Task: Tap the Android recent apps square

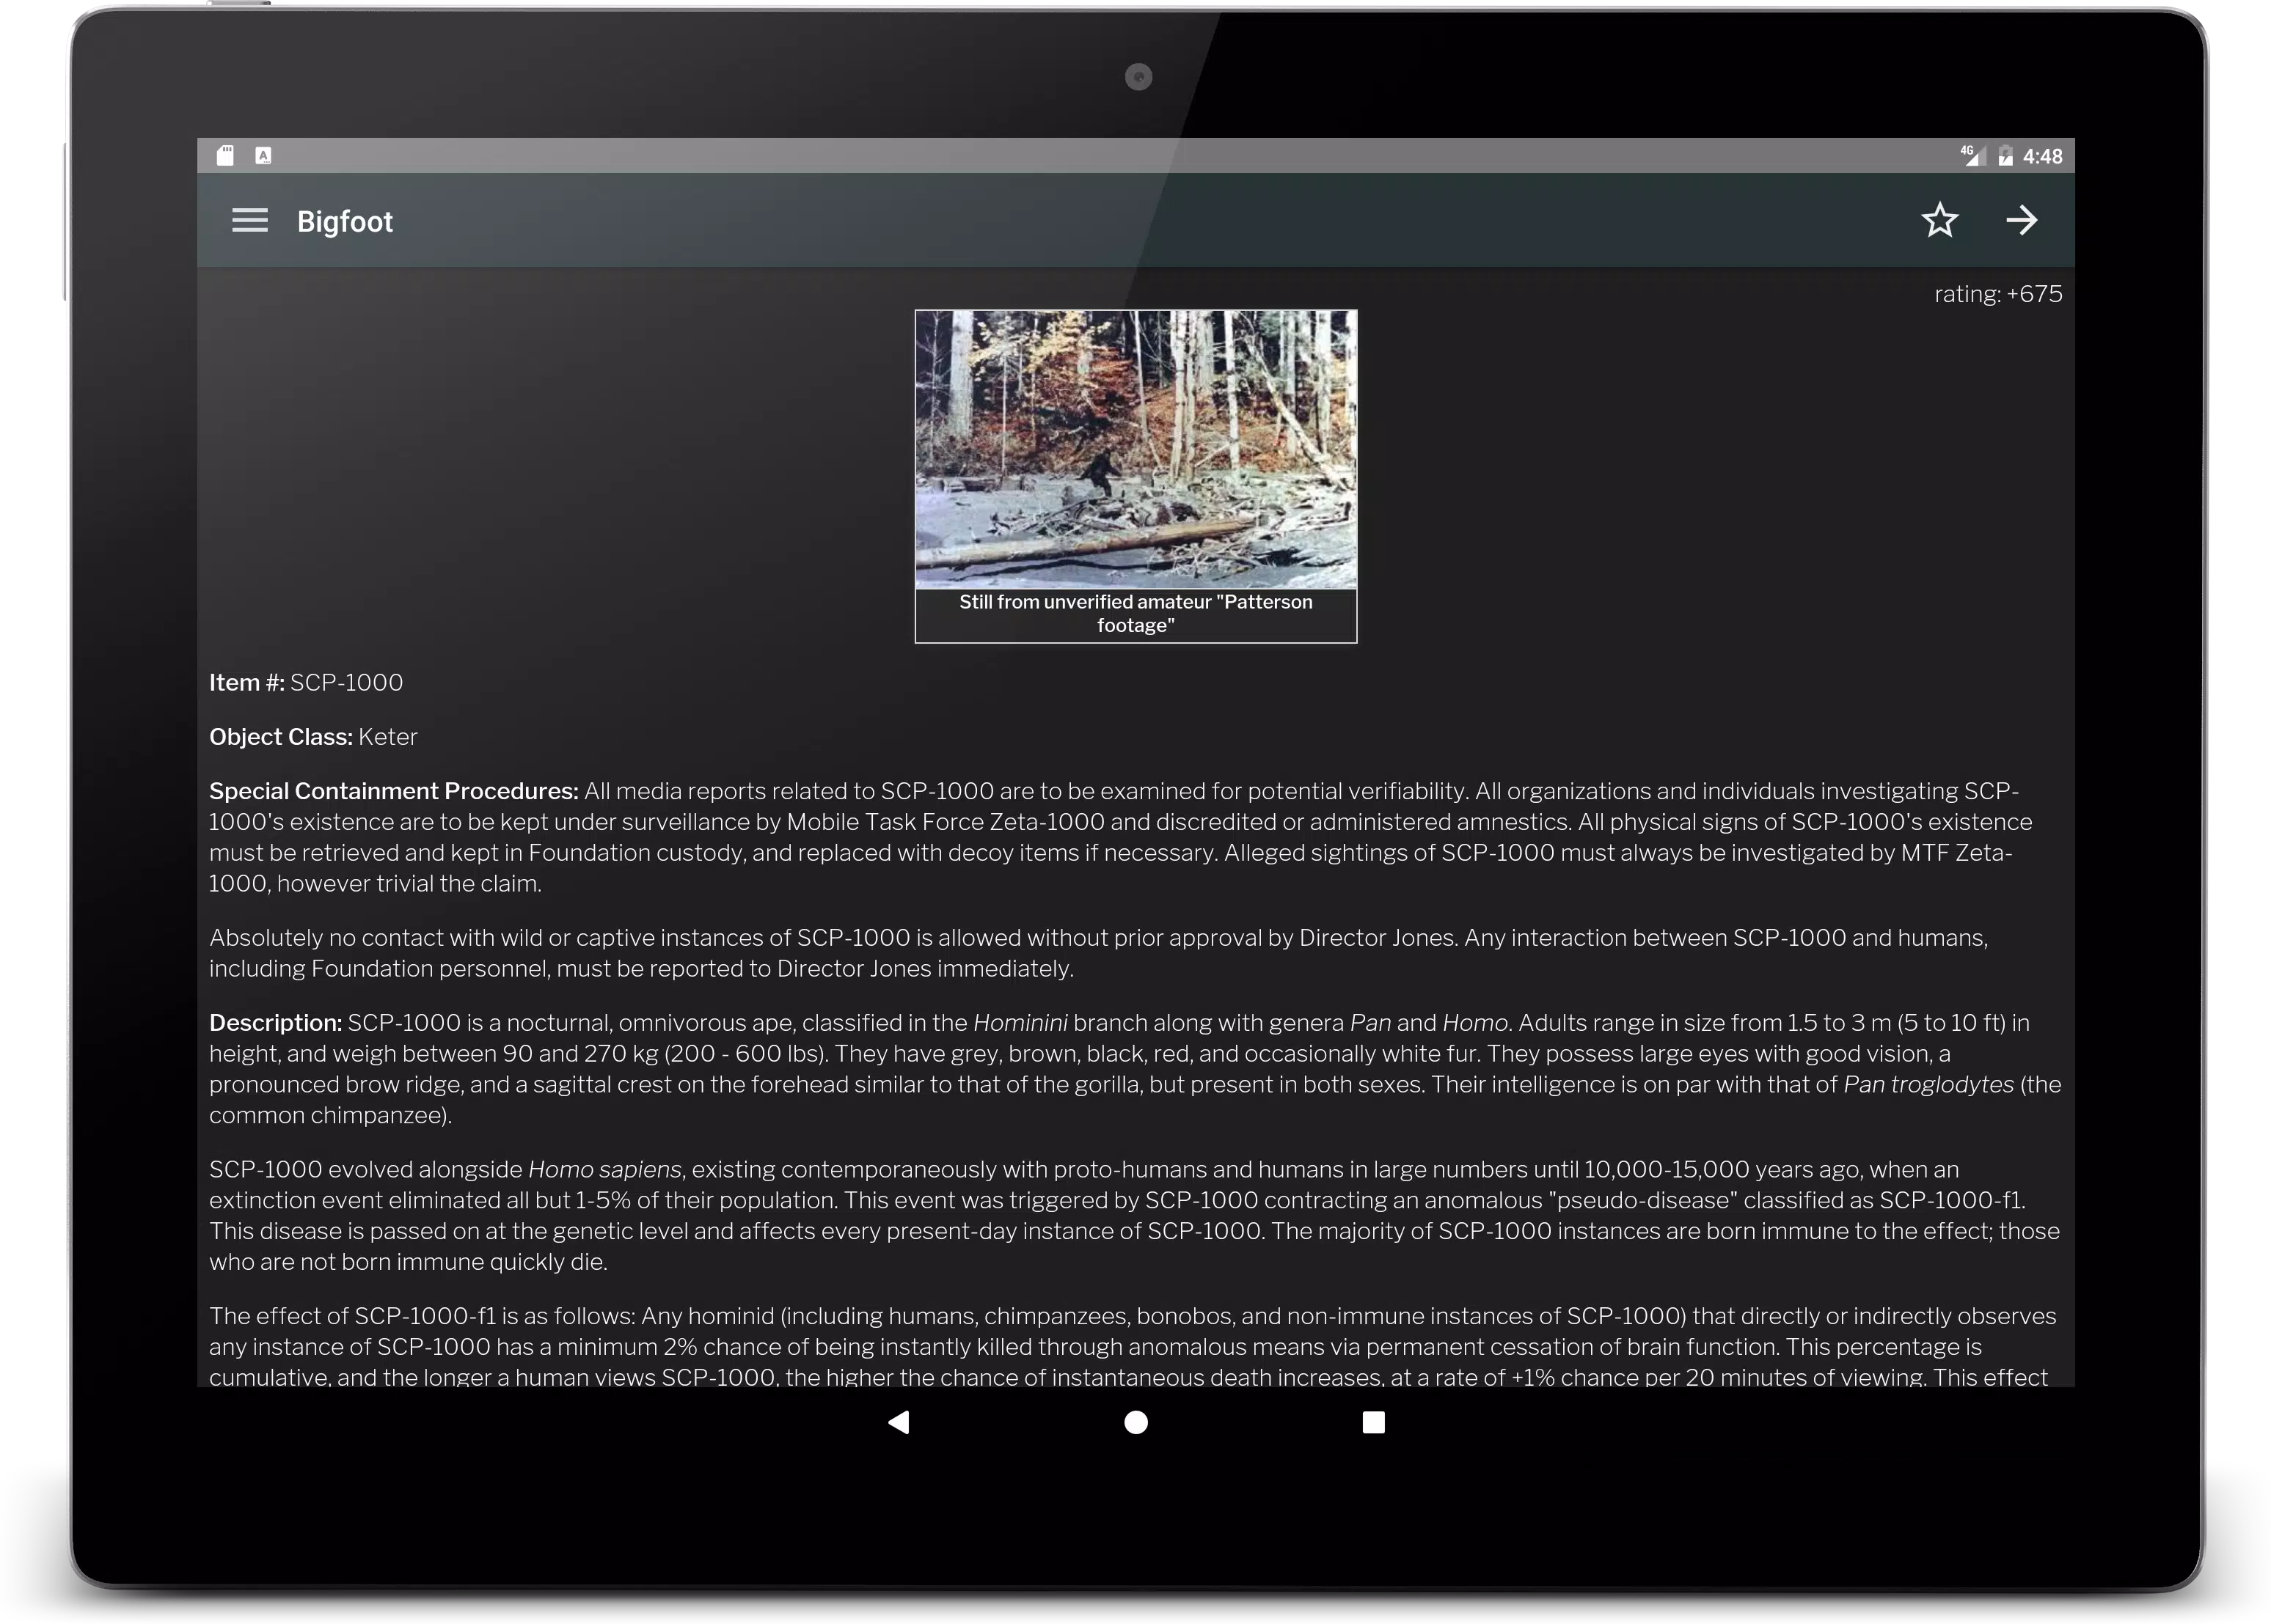Action: coord(1374,1422)
